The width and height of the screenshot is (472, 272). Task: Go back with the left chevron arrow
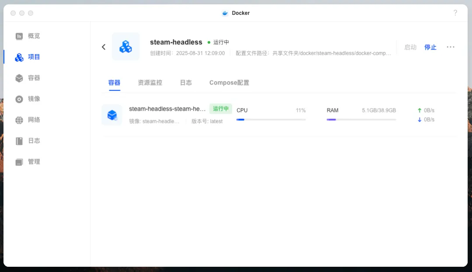pos(104,47)
